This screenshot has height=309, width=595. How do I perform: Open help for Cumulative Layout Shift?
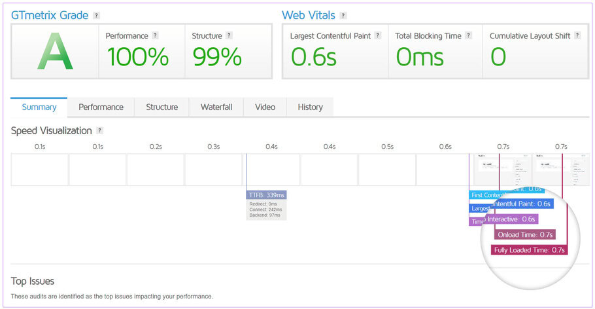[x=577, y=36]
